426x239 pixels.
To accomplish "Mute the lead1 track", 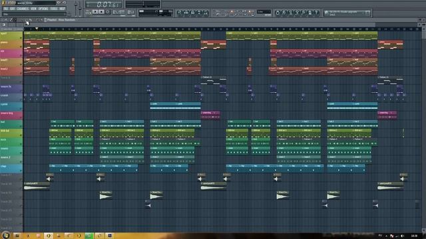I will 21,64.
